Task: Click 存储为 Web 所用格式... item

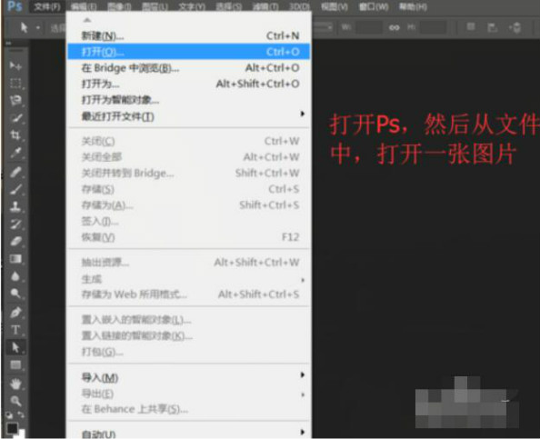Action: 189,294
